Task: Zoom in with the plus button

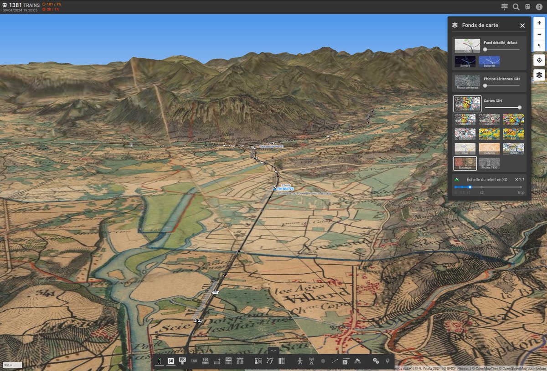Action: tap(539, 23)
